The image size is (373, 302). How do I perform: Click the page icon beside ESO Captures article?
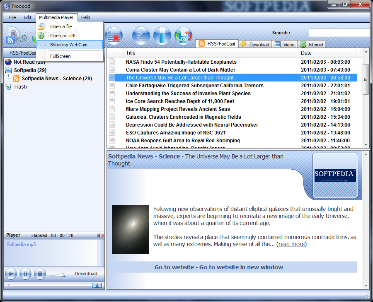112,132
